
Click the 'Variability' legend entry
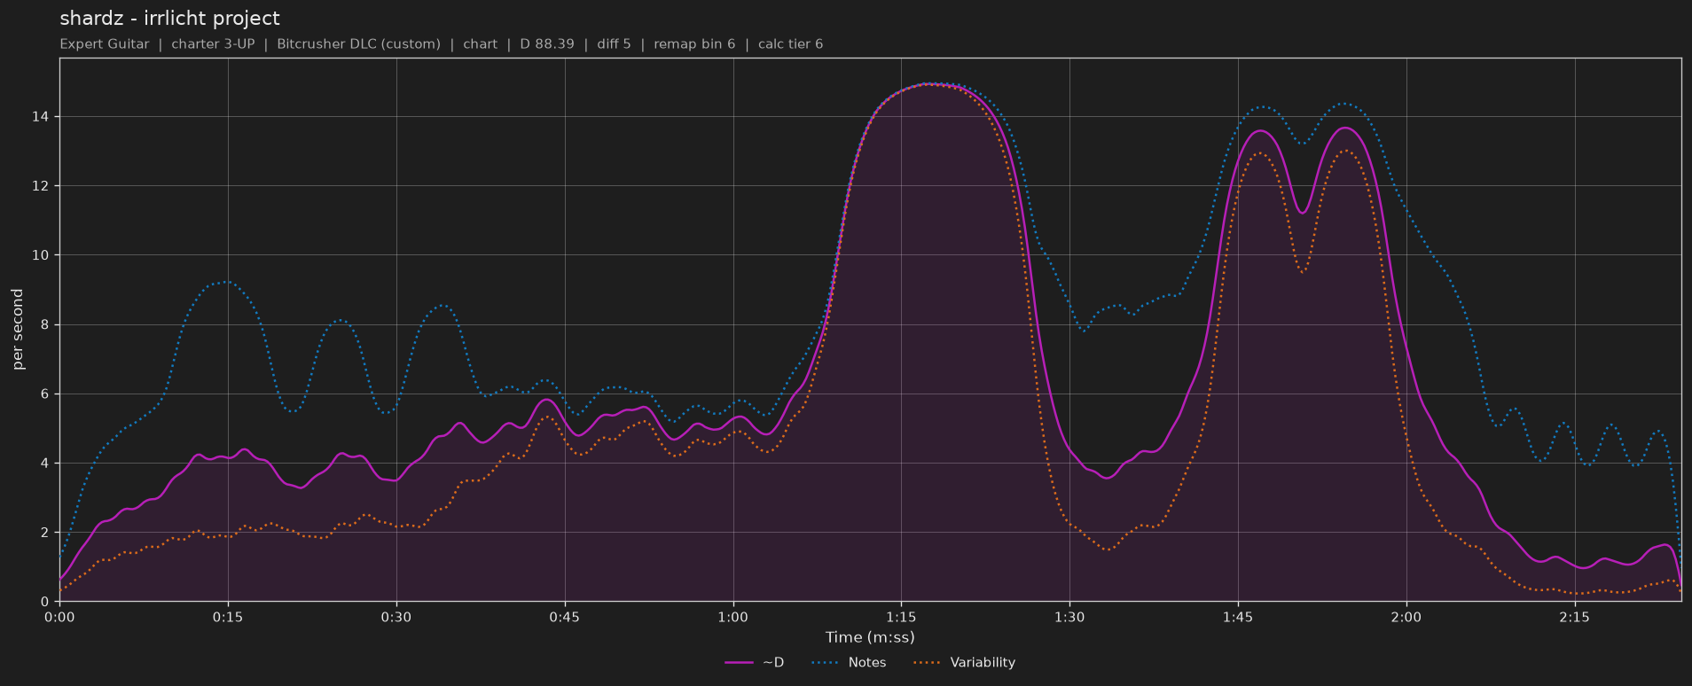point(965,662)
